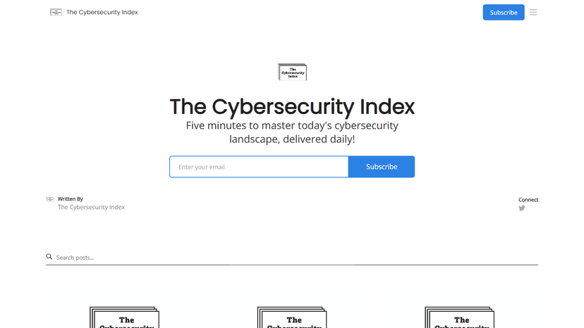
Task: Open the third post thumbnail
Action: [x=459, y=317]
